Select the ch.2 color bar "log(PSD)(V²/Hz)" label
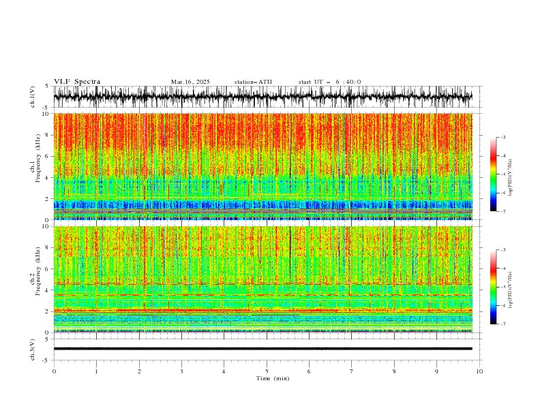Screen dimensions: 540x417 pos(511,290)
